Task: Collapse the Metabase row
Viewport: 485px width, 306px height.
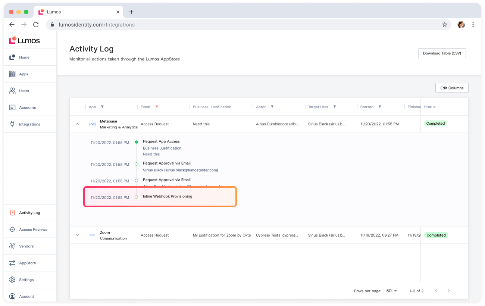Action: pos(77,124)
